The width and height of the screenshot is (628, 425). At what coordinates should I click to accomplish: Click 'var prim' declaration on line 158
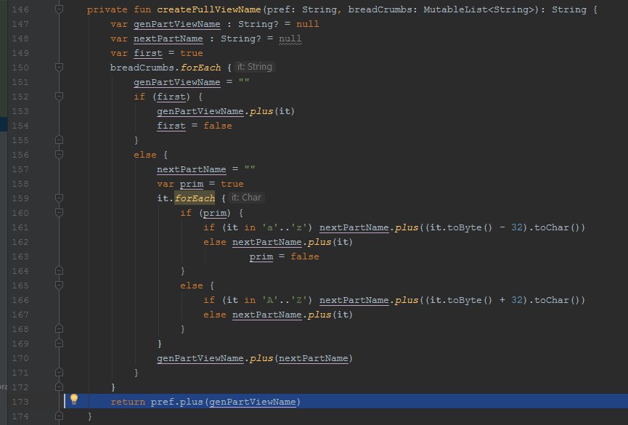point(180,184)
